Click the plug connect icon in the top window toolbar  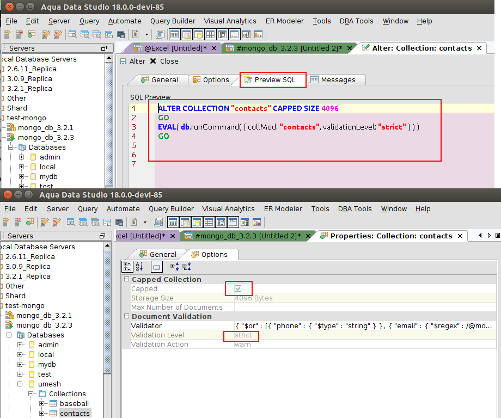(46, 34)
